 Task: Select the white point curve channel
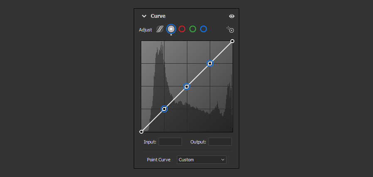171,29
